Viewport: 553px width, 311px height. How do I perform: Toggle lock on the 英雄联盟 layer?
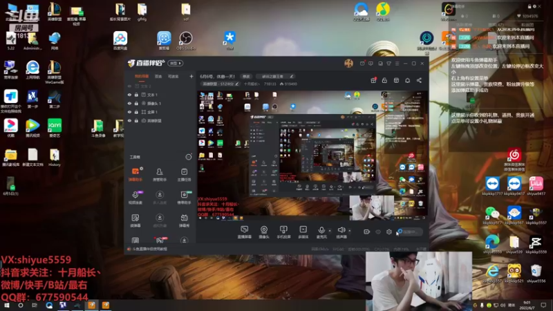(x=136, y=120)
